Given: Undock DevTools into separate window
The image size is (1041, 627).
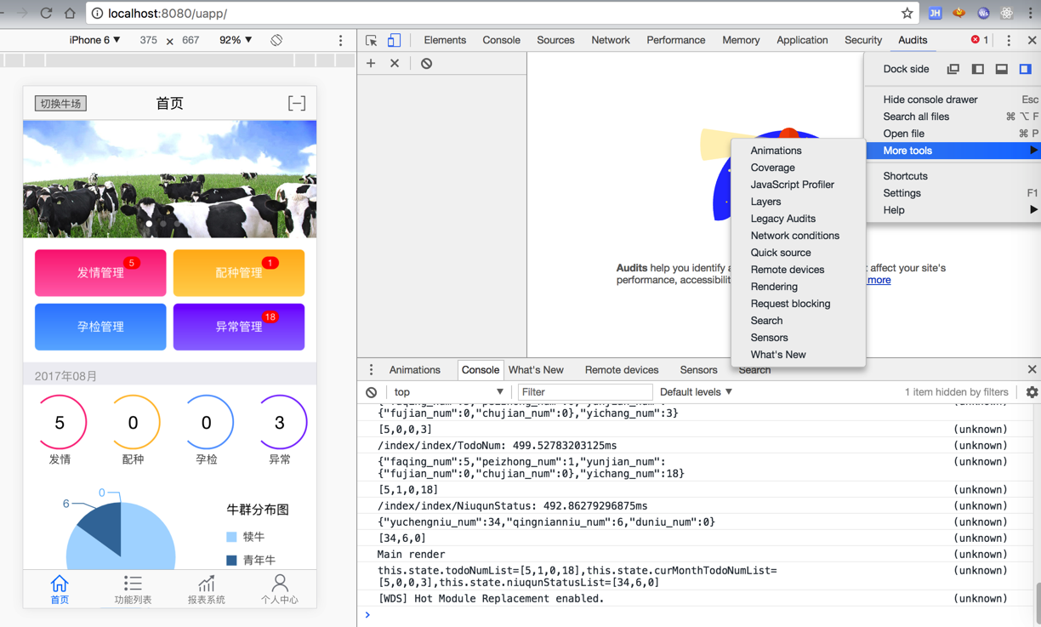Looking at the screenshot, I should [x=953, y=69].
